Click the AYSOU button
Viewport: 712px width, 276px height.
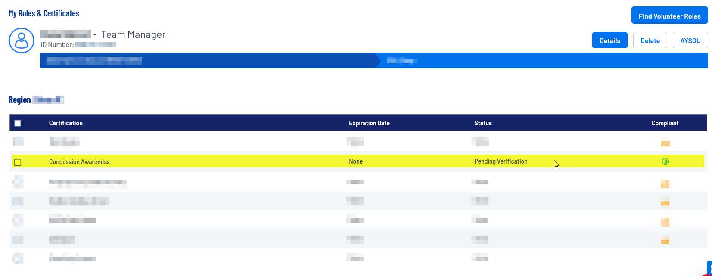coord(690,40)
